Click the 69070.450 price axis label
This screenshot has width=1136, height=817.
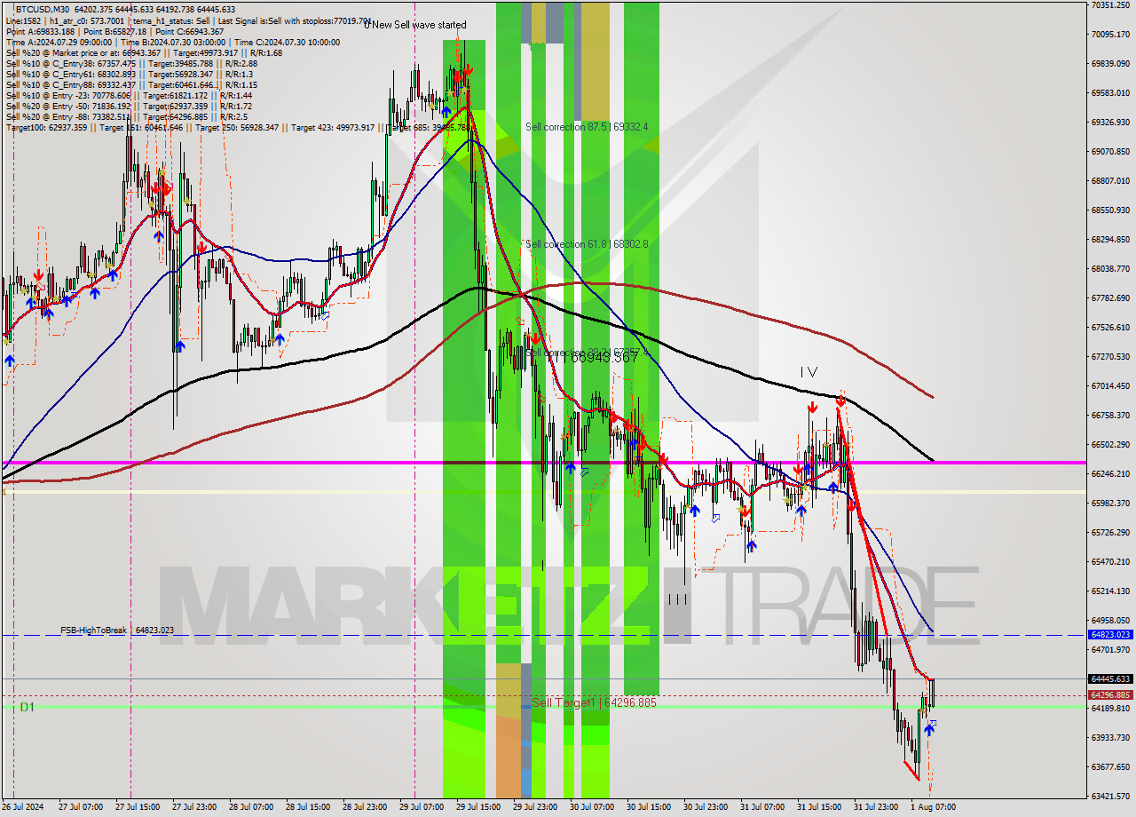coord(1110,151)
